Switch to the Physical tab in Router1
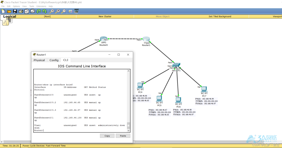The width and height of the screenshot is (282, 148). pos(39,60)
